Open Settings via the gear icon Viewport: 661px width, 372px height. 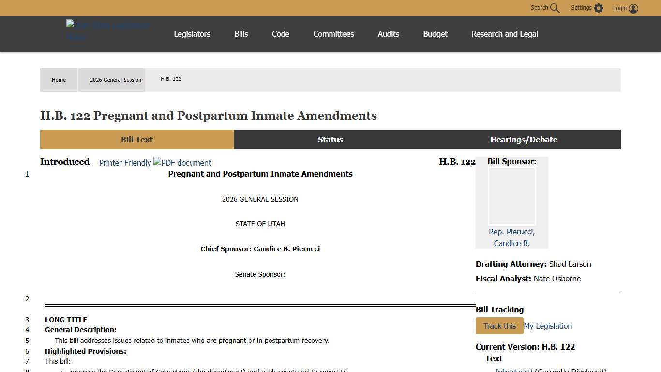[599, 8]
